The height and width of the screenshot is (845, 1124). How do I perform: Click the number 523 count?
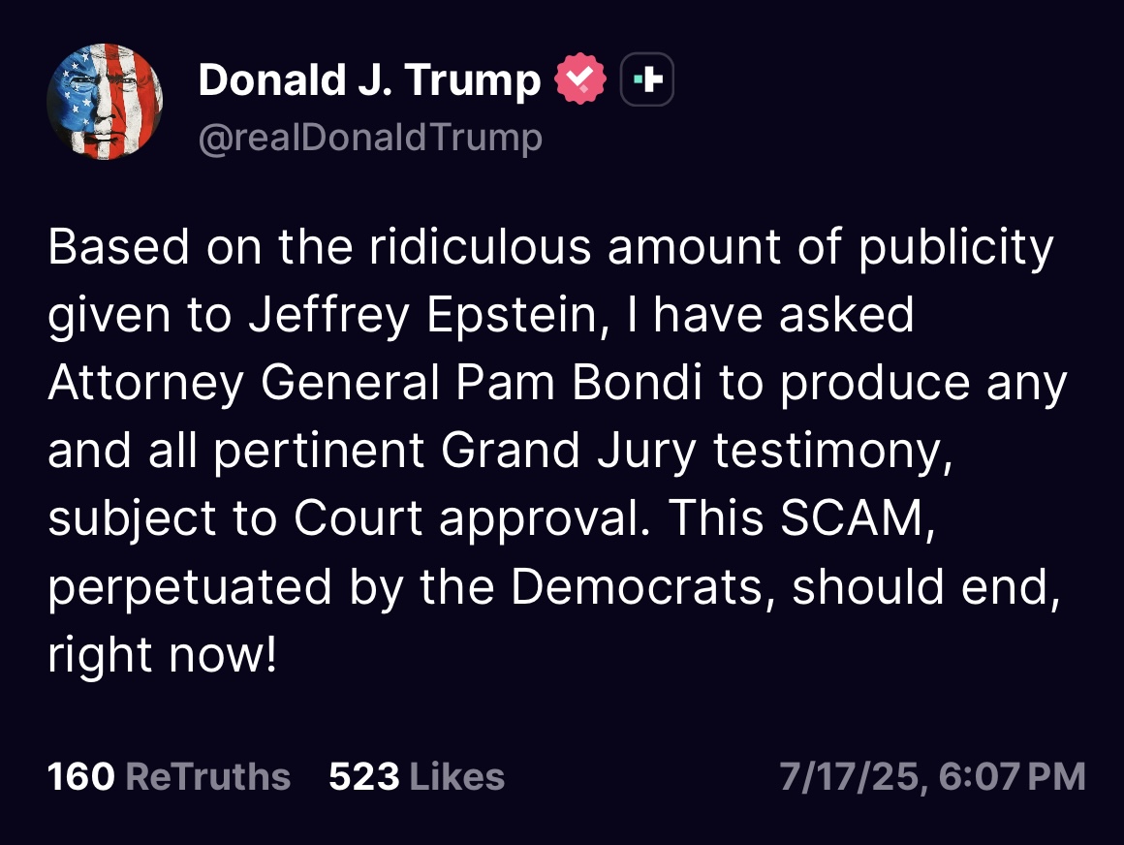(364, 776)
